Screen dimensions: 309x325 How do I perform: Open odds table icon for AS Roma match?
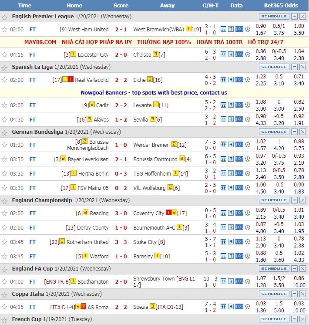click(x=223, y=307)
